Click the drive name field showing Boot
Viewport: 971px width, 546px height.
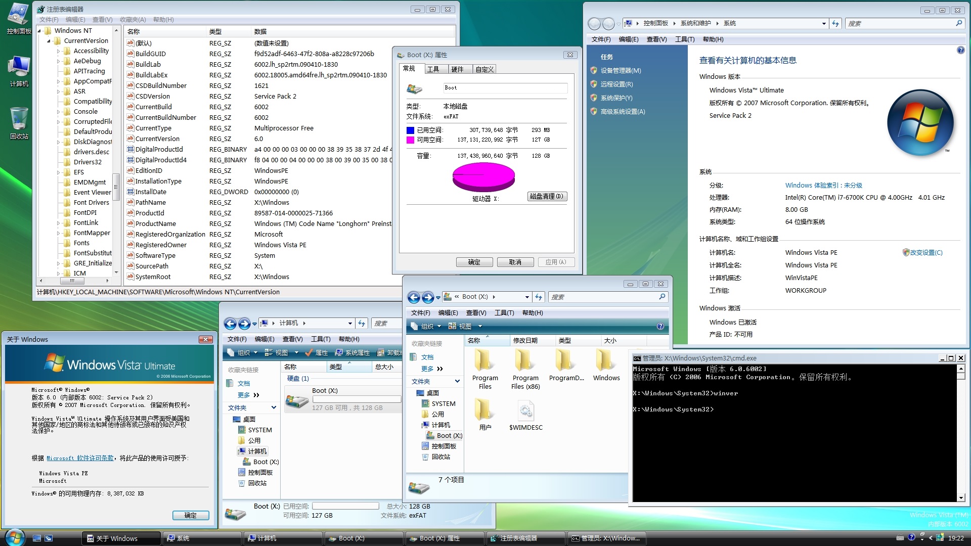505,88
